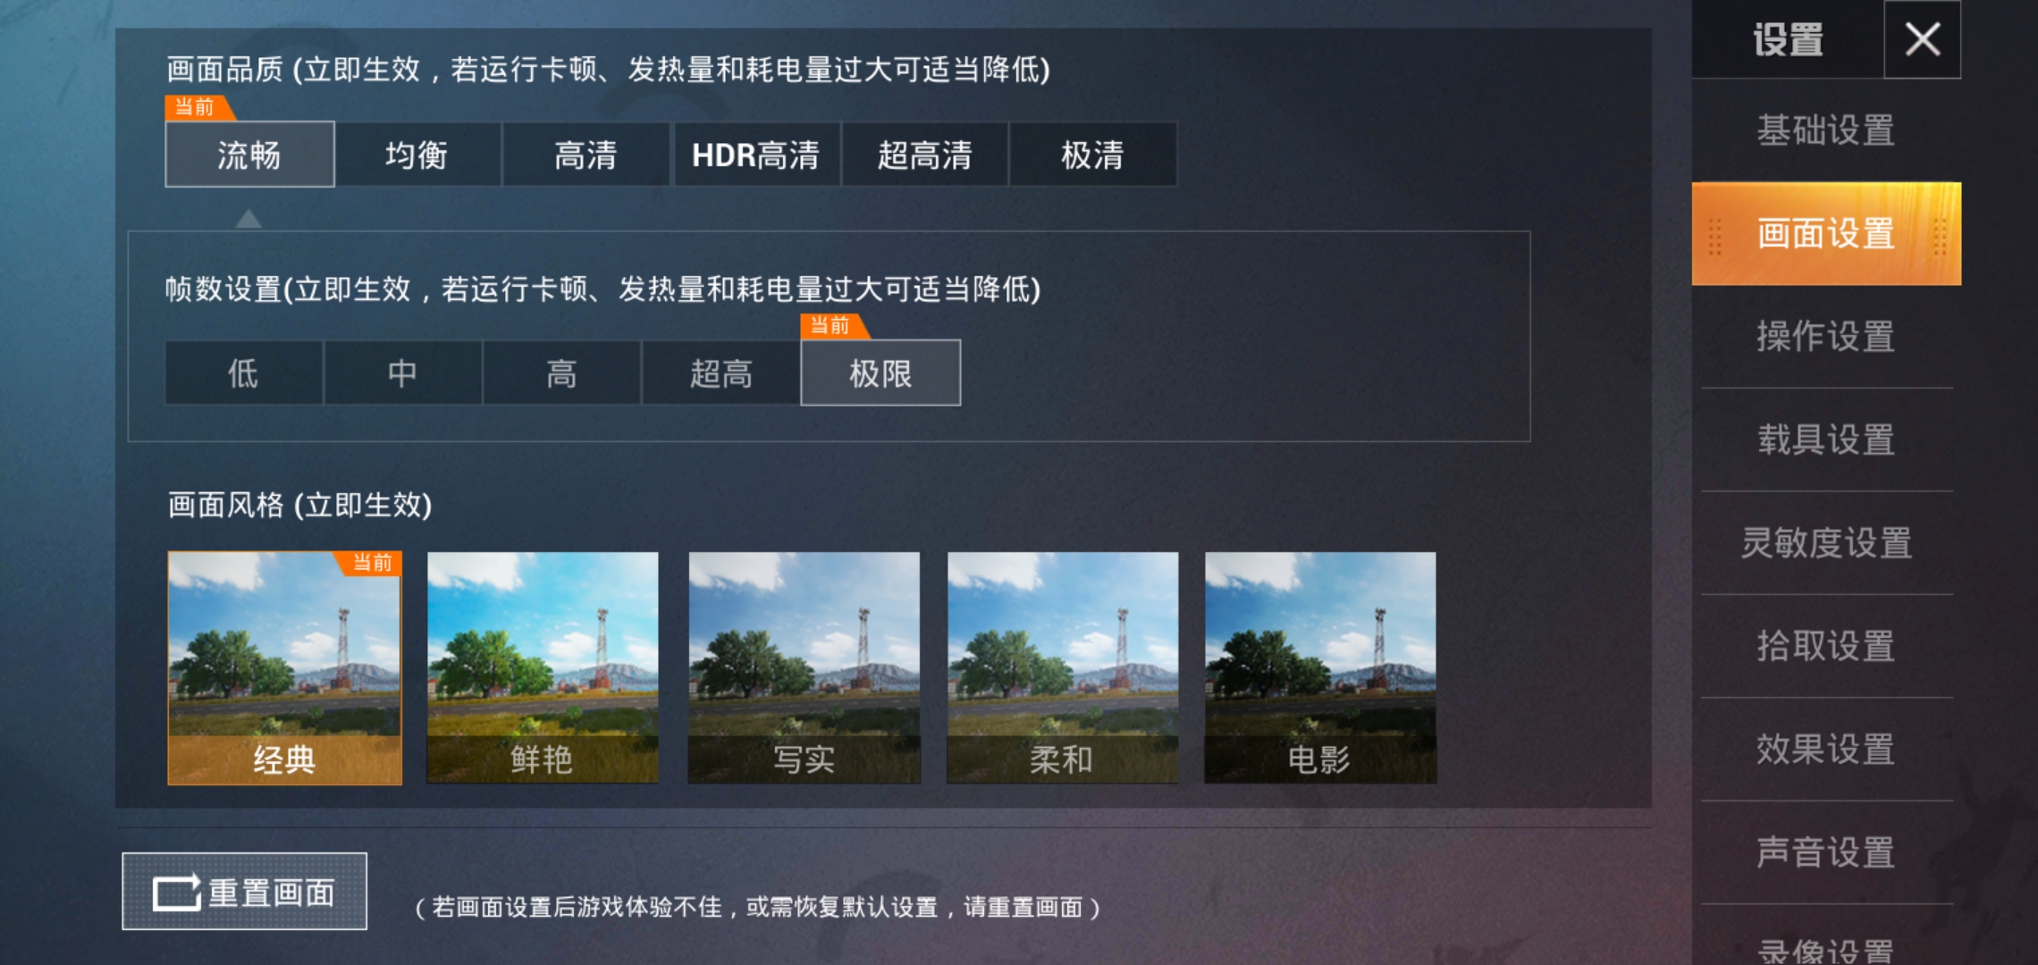Select the 均衡 graphics quality option
This screenshot has height=965, width=2038.
point(417,155)
